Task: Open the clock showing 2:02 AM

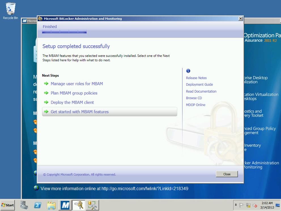Action: [x=267, y=205]
